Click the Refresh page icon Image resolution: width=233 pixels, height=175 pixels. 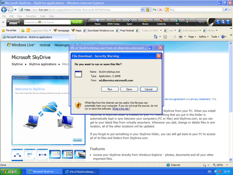pyautogui.click(x=155, y=10)
